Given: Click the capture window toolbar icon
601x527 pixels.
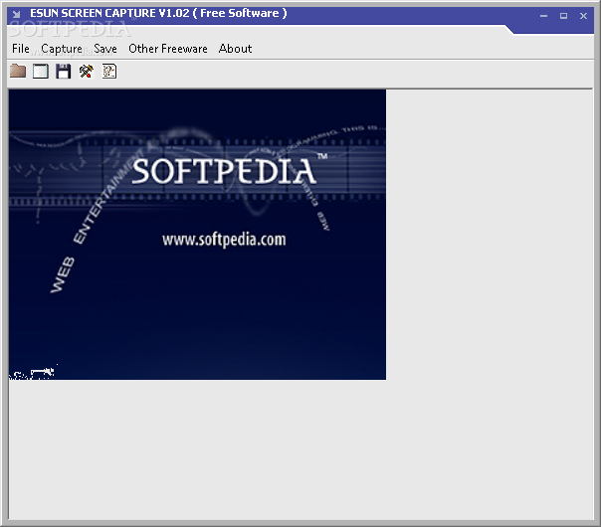Looking at the screenshot, I should point(41,72).
